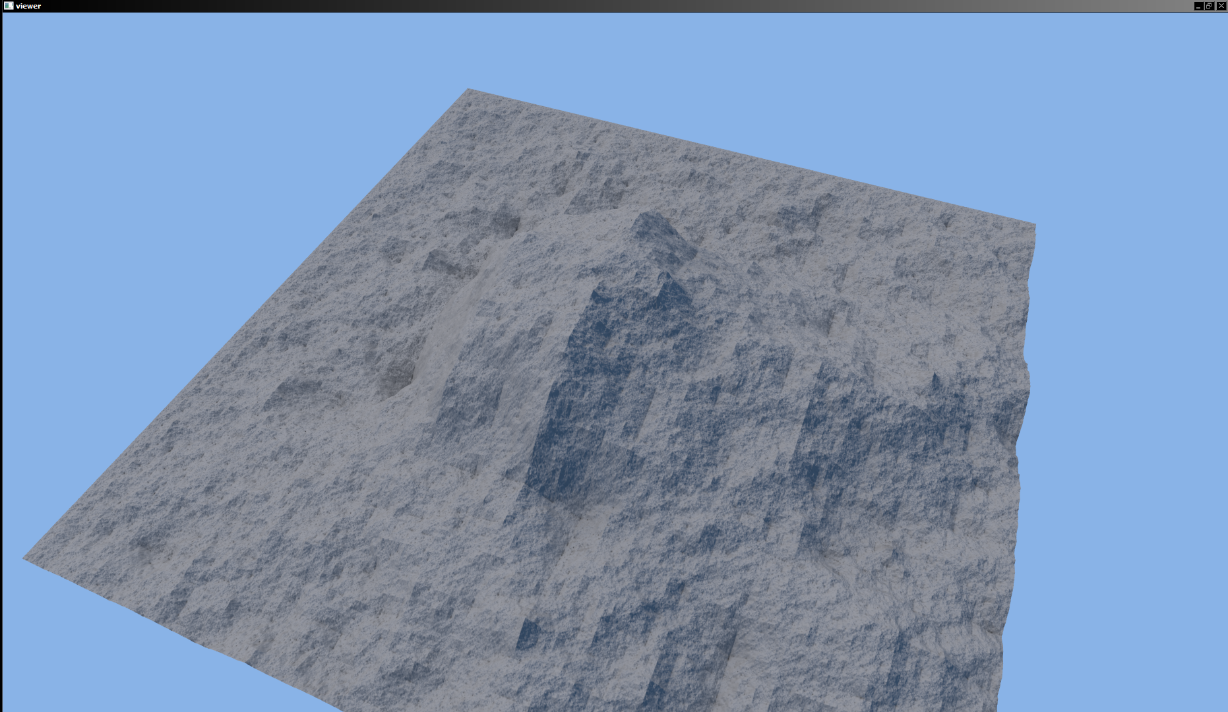Click the terrain's right corner near the sky
The width and height of the screenshot is (1228, 712).
[1033, 226]
